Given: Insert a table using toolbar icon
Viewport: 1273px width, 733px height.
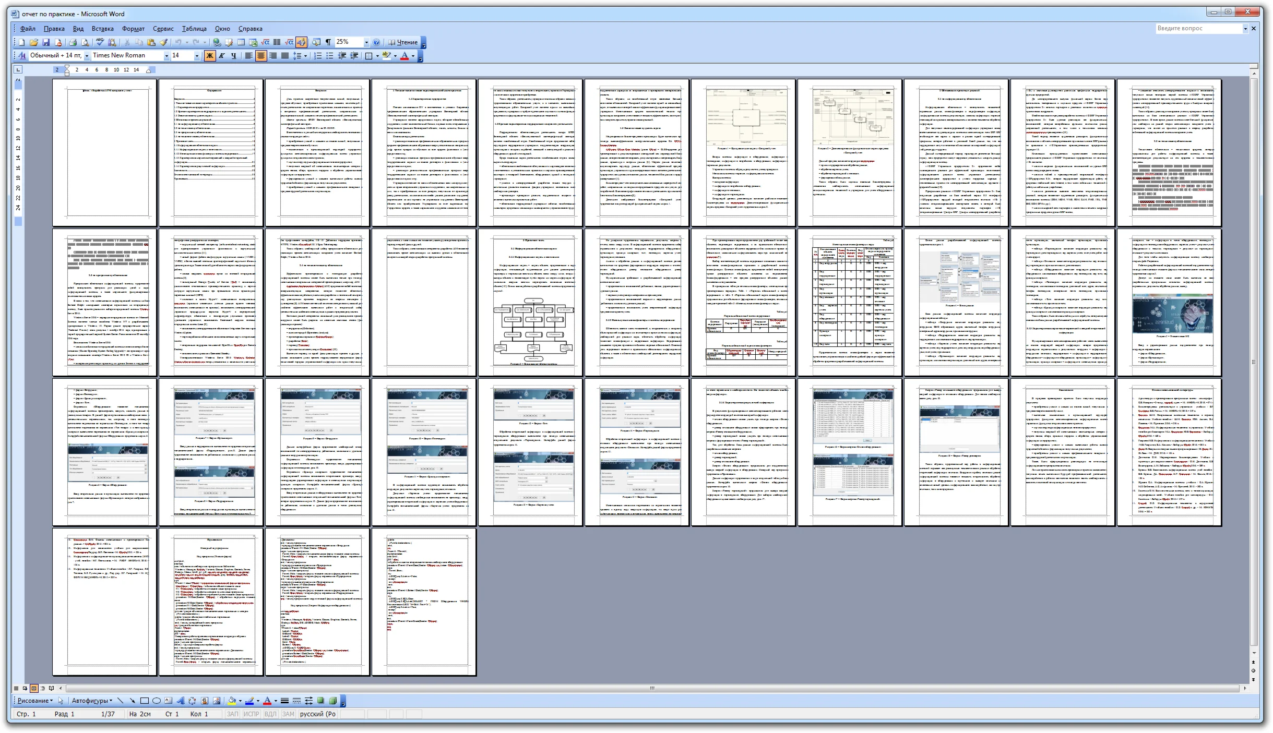Looking at the screenshot, I should [x=241, y=42].
